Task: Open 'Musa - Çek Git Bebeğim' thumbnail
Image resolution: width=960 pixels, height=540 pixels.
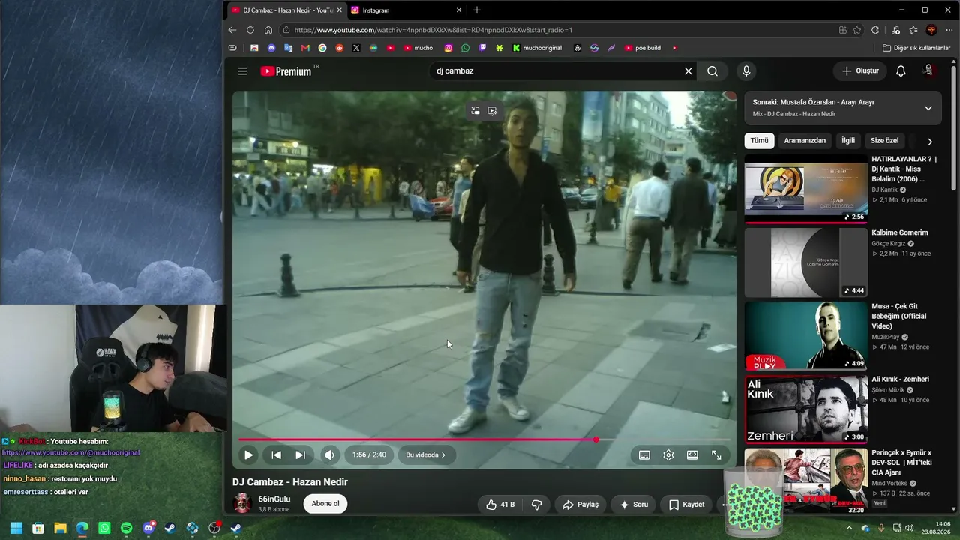Action: pos(806,335)
